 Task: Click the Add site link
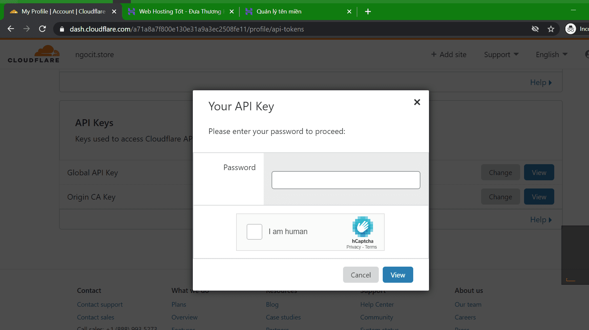pyautogui.click(x=449, y=55)
